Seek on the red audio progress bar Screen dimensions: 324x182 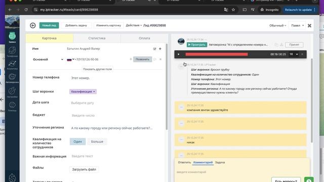click(x=217, y=54)
